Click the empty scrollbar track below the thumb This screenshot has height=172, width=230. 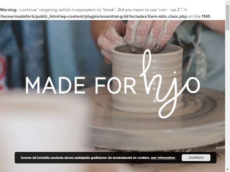[227, 99]
